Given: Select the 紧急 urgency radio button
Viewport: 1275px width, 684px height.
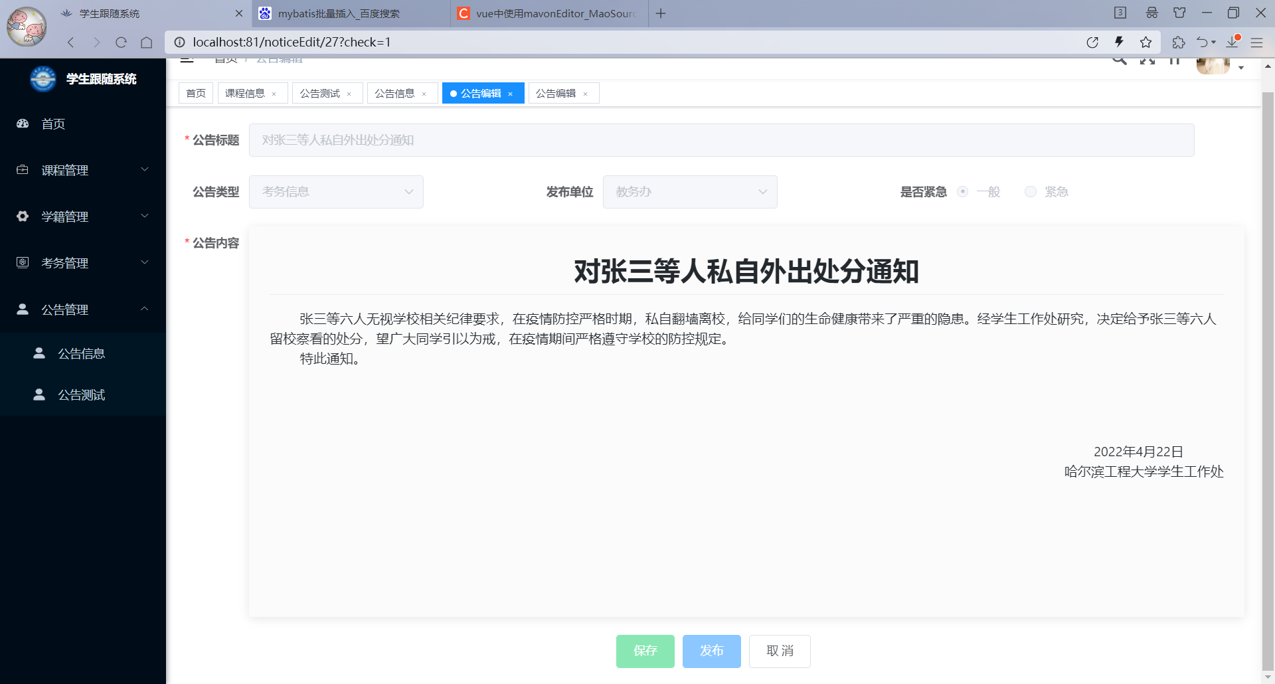Looking at the screenshot, I should 1031,192.
